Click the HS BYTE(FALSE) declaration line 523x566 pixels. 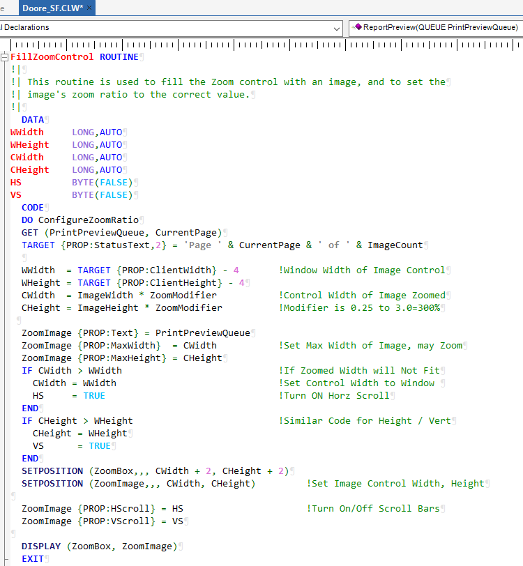click(x=70, y=183)
